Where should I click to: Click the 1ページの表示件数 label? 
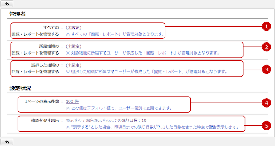click(42, 102)
